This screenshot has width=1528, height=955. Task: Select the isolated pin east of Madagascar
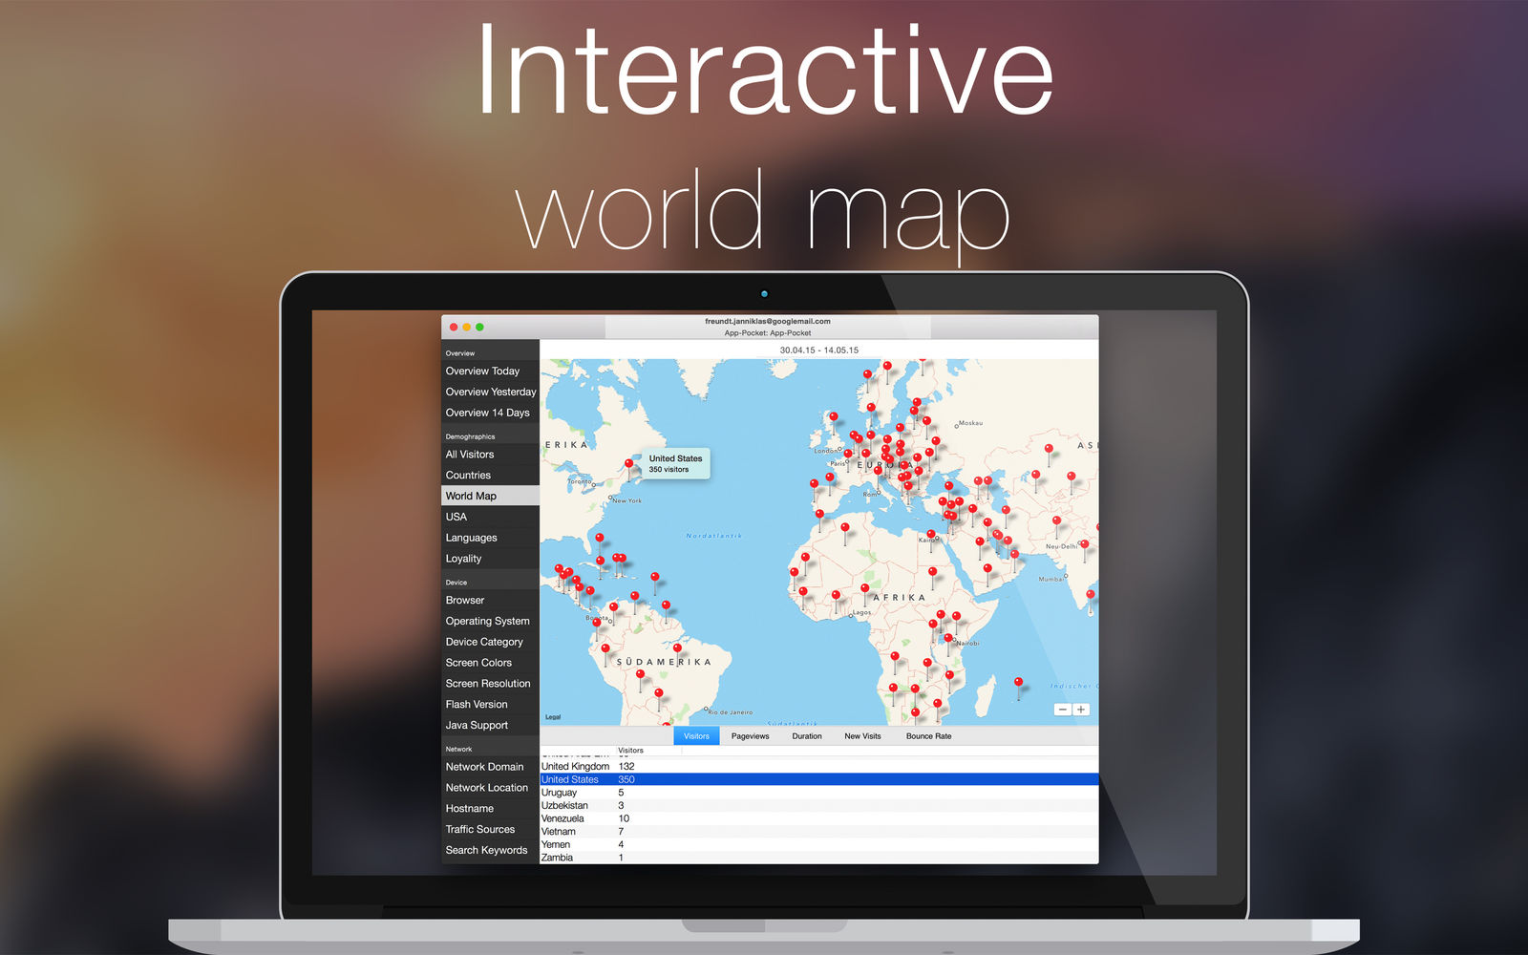(x=1018, y=683)
